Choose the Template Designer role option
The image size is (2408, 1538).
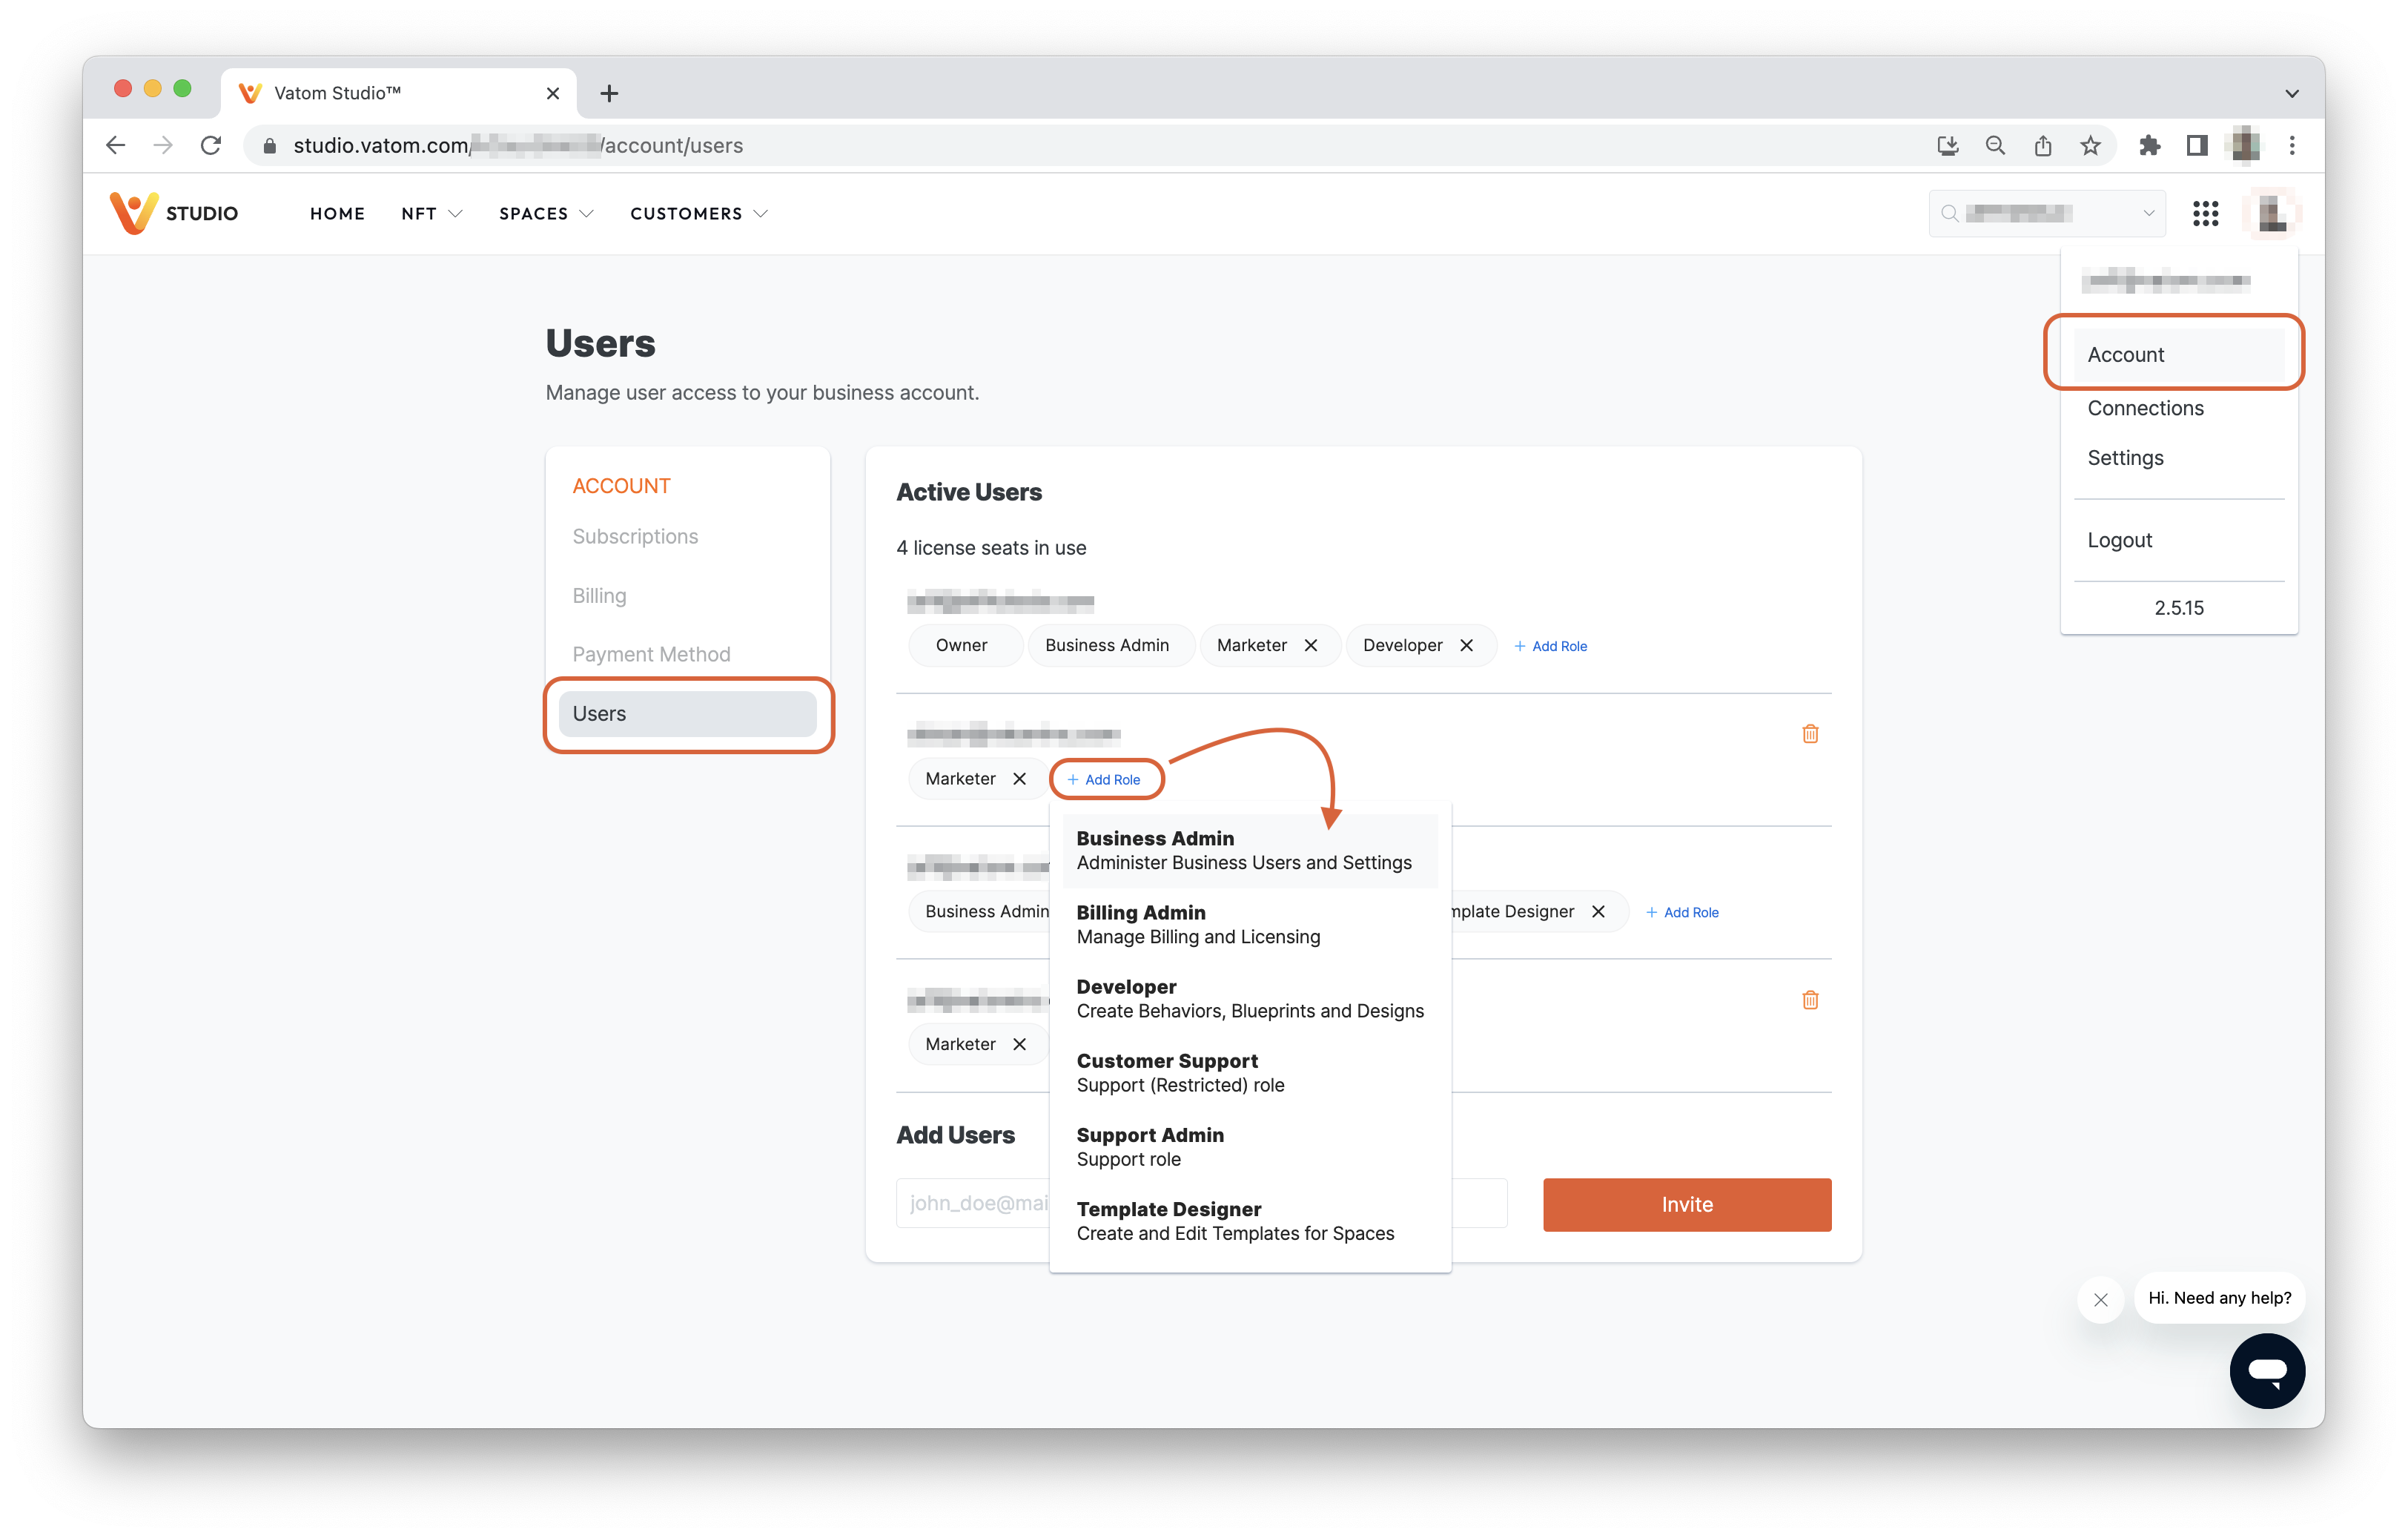tap(1250, 1221)
